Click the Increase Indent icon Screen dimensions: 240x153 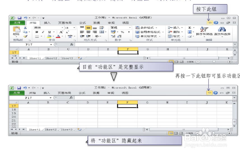[x=88, y=36]
